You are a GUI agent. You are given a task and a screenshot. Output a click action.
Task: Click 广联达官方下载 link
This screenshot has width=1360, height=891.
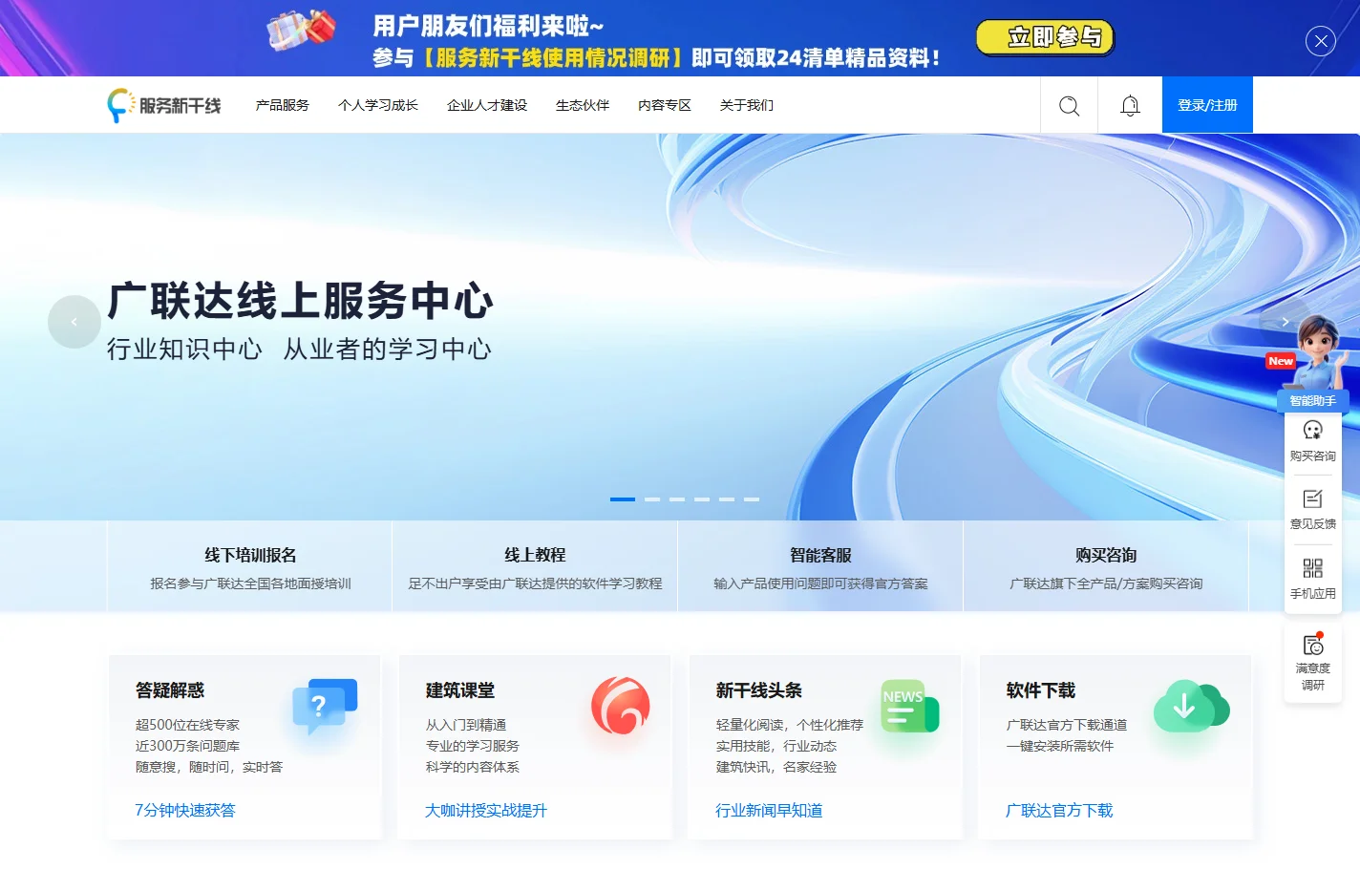(x=1059, y=810)
